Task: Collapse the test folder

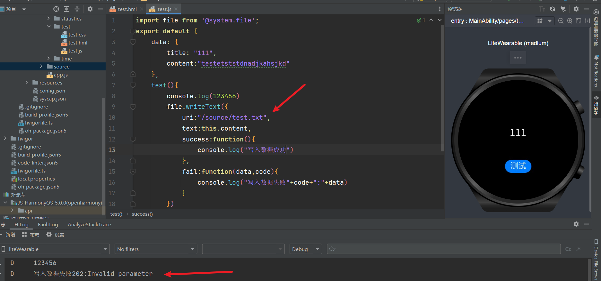Action: 48,27
